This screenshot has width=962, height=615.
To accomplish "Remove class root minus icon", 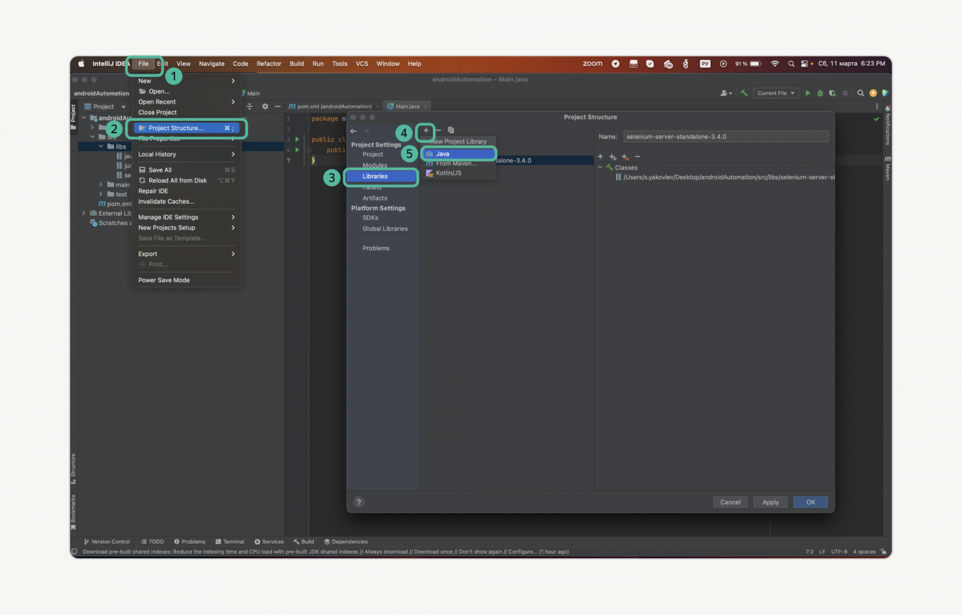I will pos(638,157).
